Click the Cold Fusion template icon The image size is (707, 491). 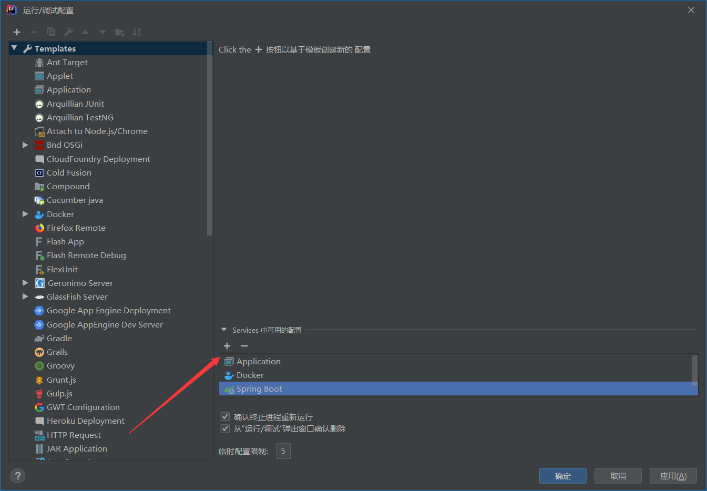(39, 173)
